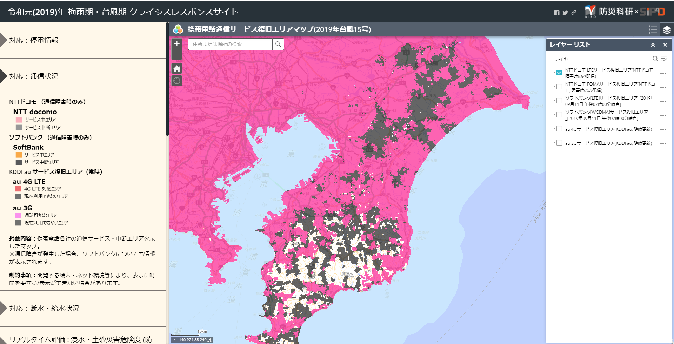The width and height of the screenshot is (674, 344).
Task: Click the left sidebar scrollbar
Action: [x=167, y=80]
